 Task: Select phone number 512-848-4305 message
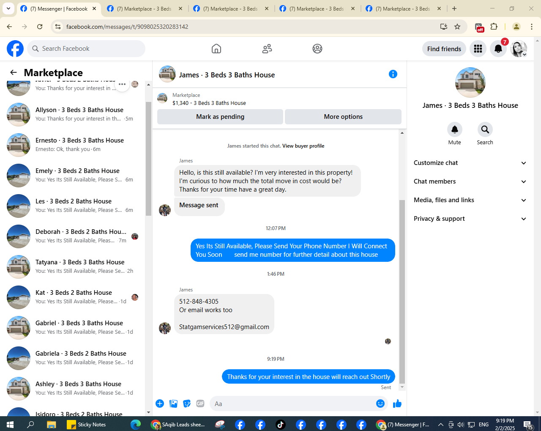199,302
